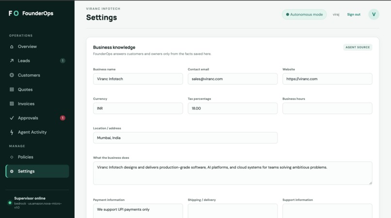Click the Agent Activity lightning icon

click(x=12, y=132)
